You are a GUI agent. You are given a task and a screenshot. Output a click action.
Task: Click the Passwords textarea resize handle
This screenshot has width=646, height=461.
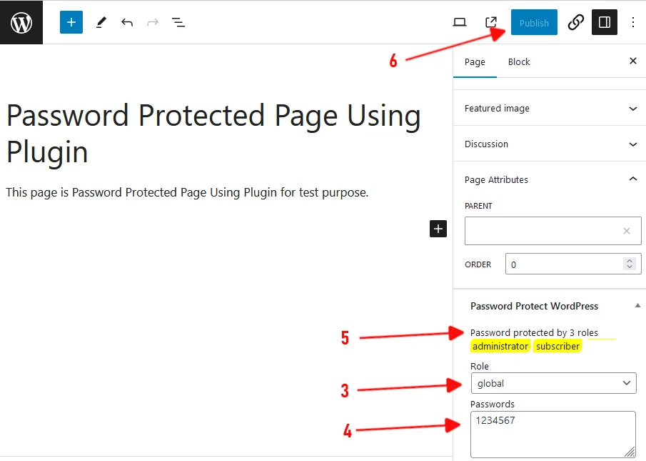[x=630, y=452]
